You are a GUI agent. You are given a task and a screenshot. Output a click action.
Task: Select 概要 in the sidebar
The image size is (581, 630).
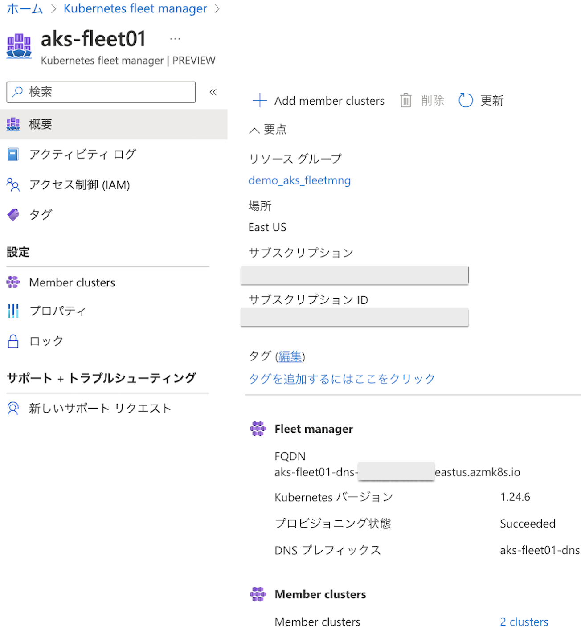[41, 124]
